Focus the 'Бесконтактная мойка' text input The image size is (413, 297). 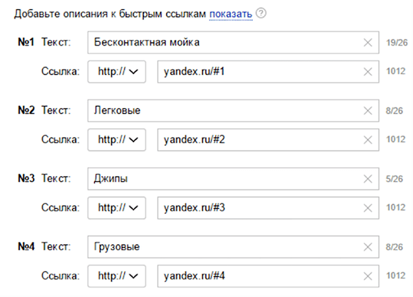pos(222,43)
